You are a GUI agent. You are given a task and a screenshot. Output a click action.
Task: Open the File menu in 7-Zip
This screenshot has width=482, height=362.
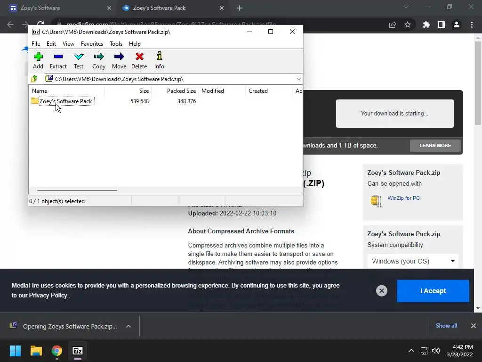[36, 44]
